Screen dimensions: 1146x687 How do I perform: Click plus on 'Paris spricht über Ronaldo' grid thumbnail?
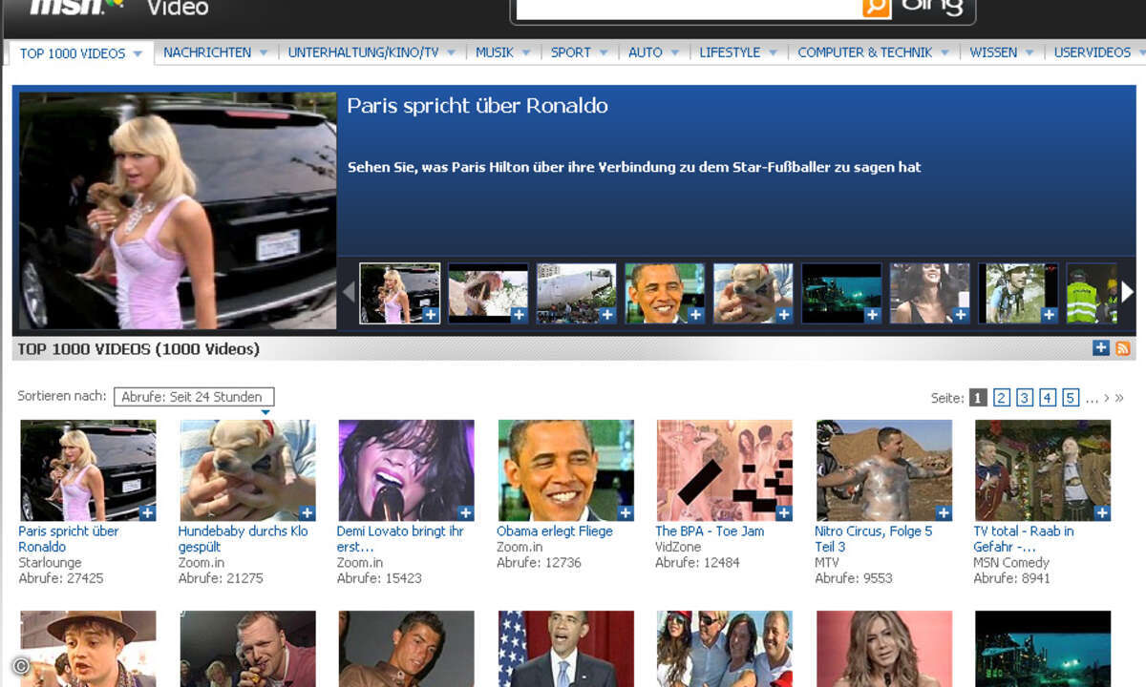click(x=147, y=513)
